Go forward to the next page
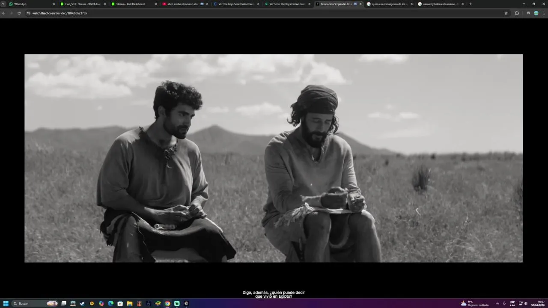Image resolution: width=548 pixels, height=308 pixels. pyautogui.click(x=11, y=13)
